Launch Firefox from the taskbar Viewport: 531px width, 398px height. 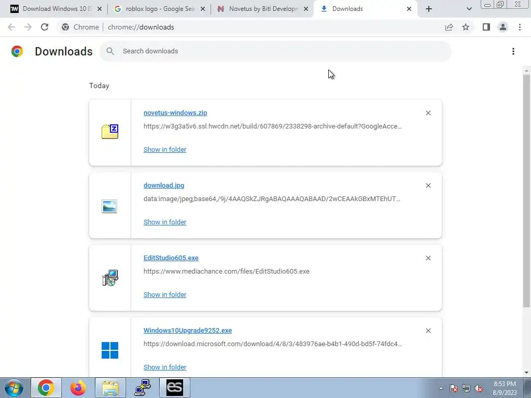tap(78, 388)
